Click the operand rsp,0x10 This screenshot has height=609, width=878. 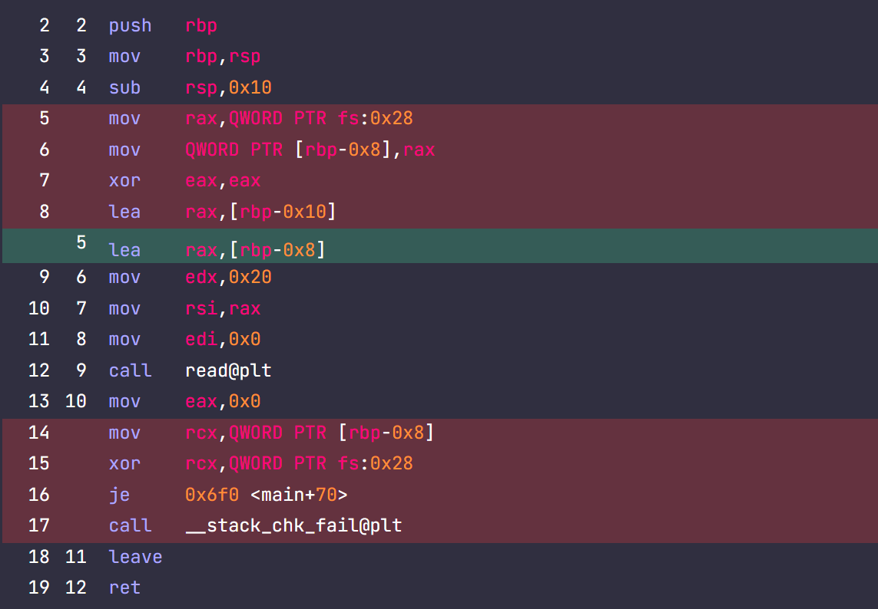click(228, 87)
